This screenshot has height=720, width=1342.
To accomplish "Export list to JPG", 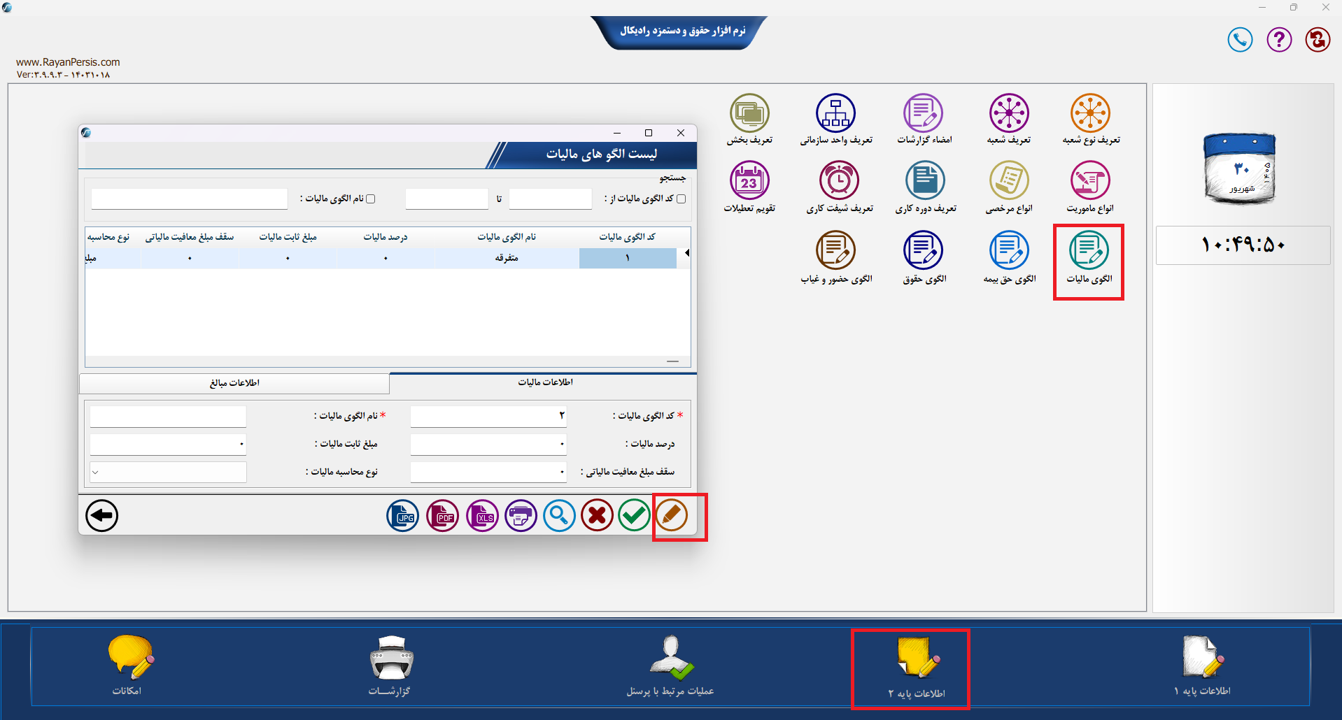I will pos(403,516).
